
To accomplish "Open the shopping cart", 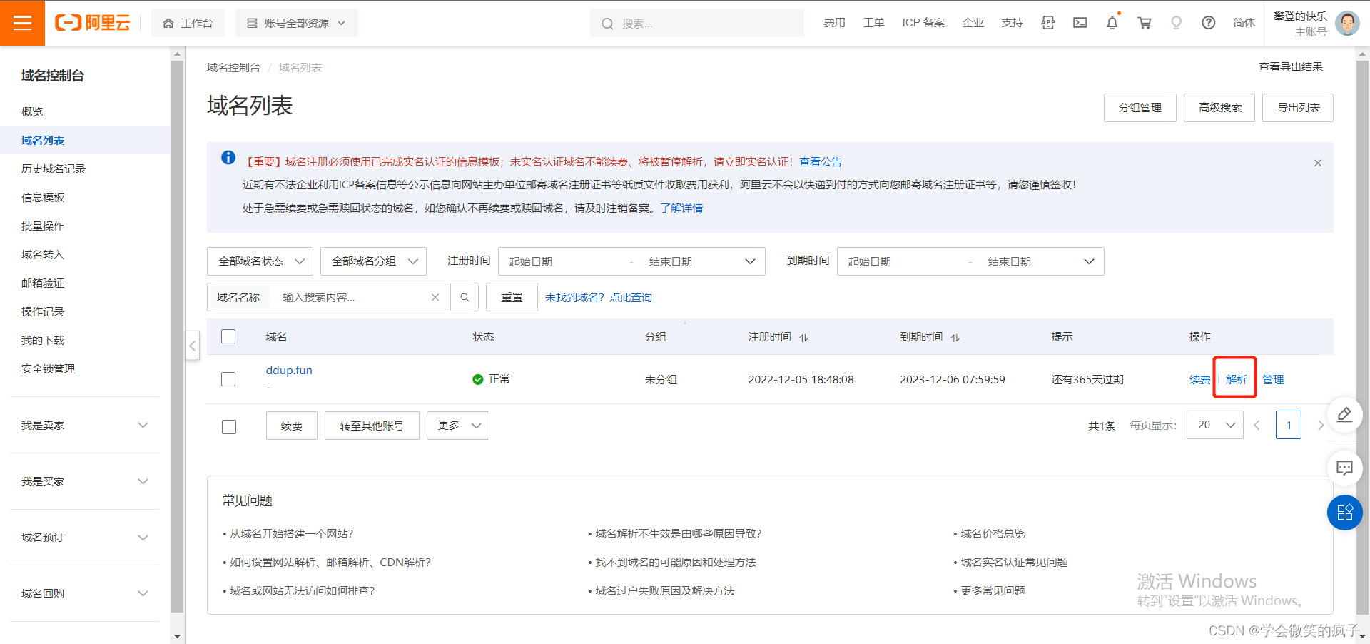I will tap(1145, 23).
